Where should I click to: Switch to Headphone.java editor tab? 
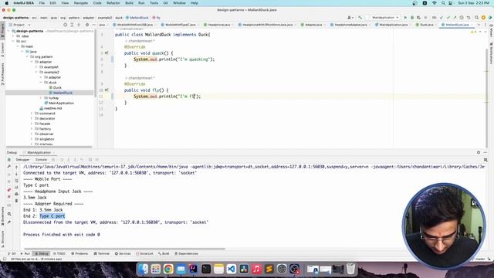pos(217,25)
